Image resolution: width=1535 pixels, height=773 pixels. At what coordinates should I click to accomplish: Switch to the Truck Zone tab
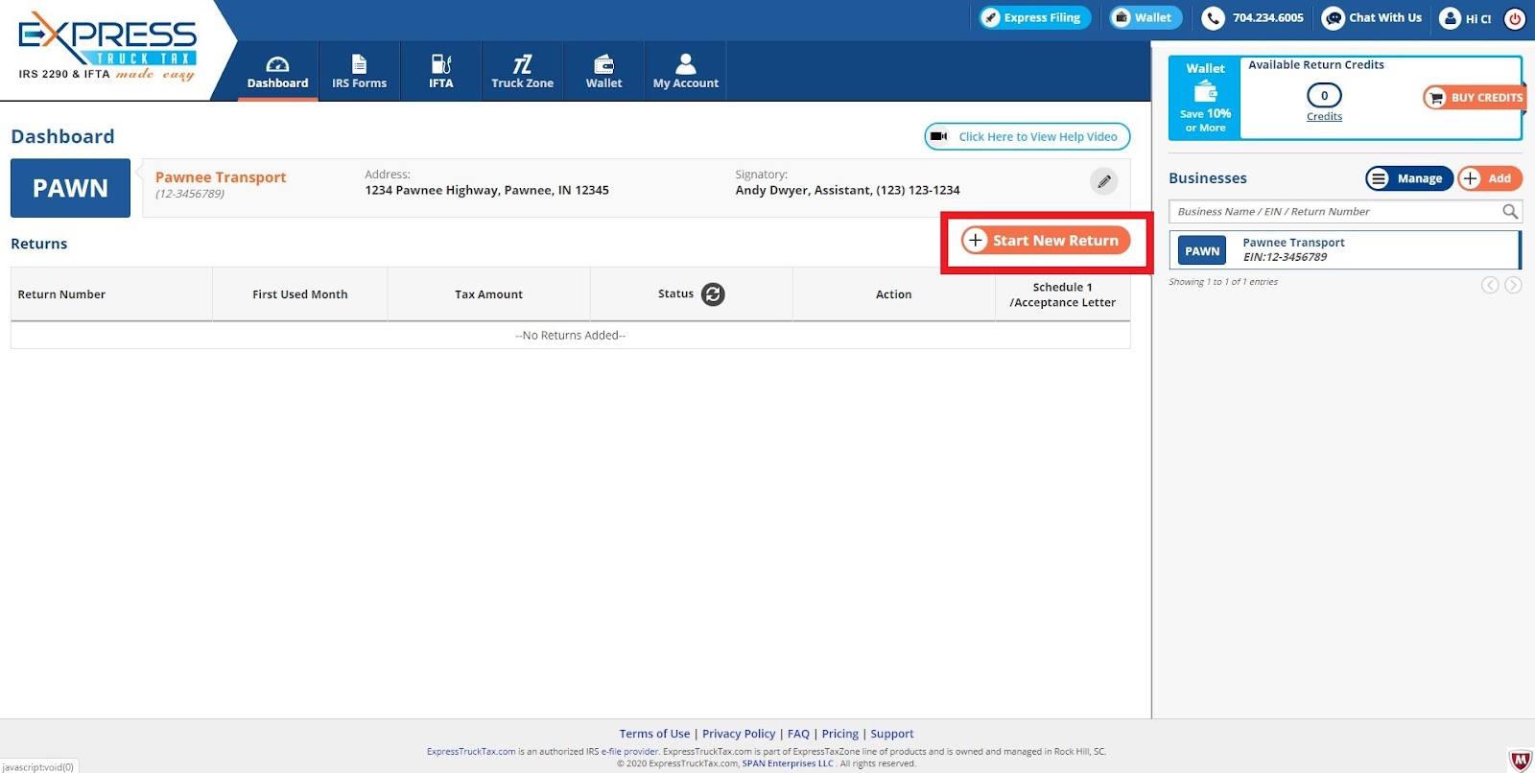[x=522, y=72]
